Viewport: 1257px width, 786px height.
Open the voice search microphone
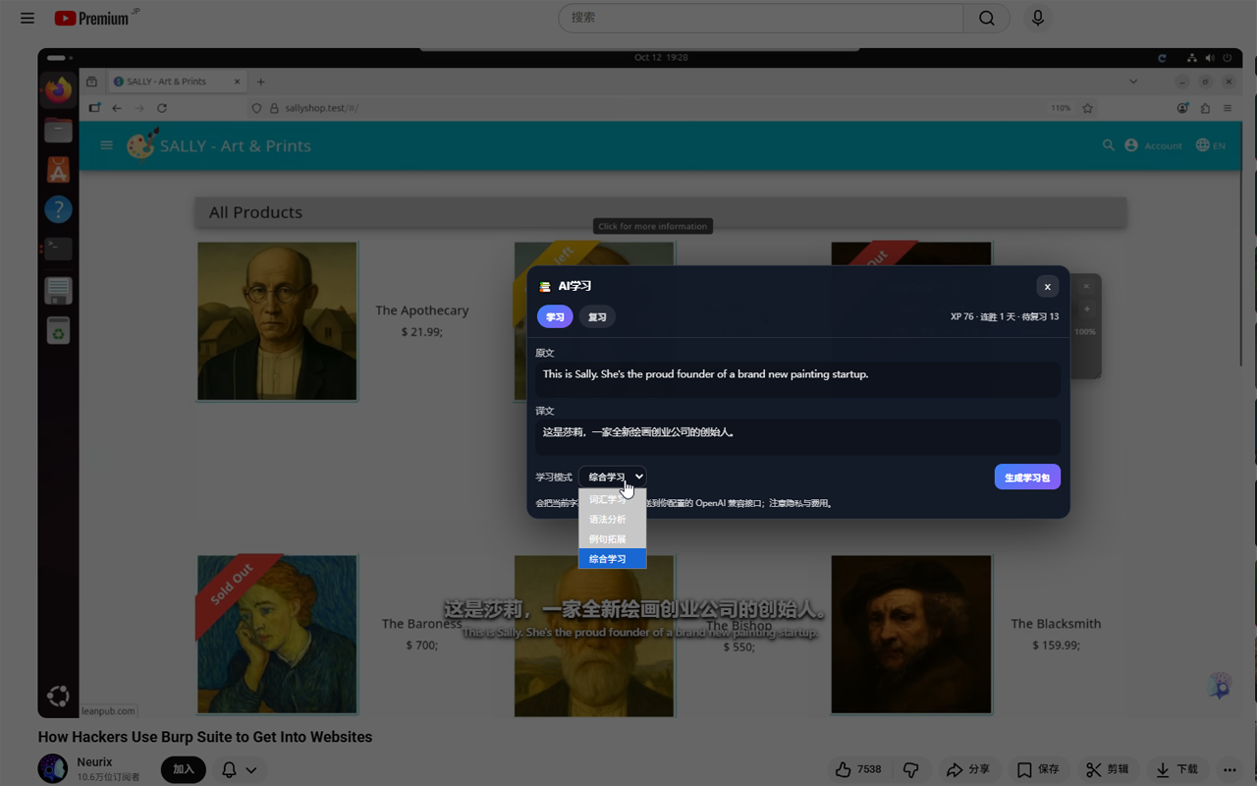pyautogui.click(x=1037, y=18)
